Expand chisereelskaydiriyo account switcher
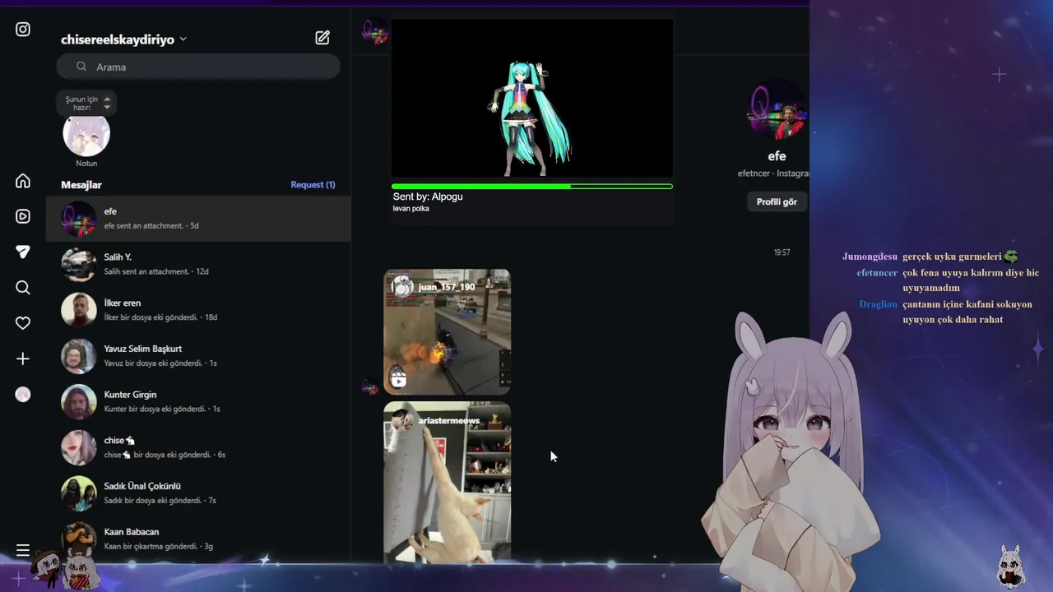This screenshot has width=1053, height=592. 123,39
